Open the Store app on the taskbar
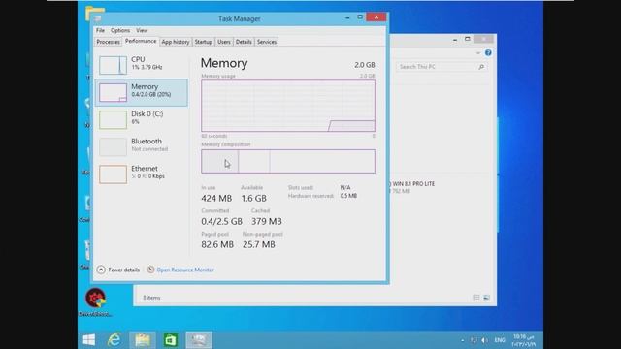The width and height of the screenshot is (621, 349). (171, 340)
